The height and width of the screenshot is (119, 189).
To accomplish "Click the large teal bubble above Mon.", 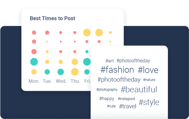I will 34,62.
